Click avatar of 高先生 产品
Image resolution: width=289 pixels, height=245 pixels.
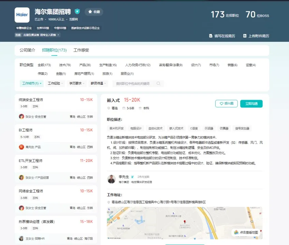(21, 147)
